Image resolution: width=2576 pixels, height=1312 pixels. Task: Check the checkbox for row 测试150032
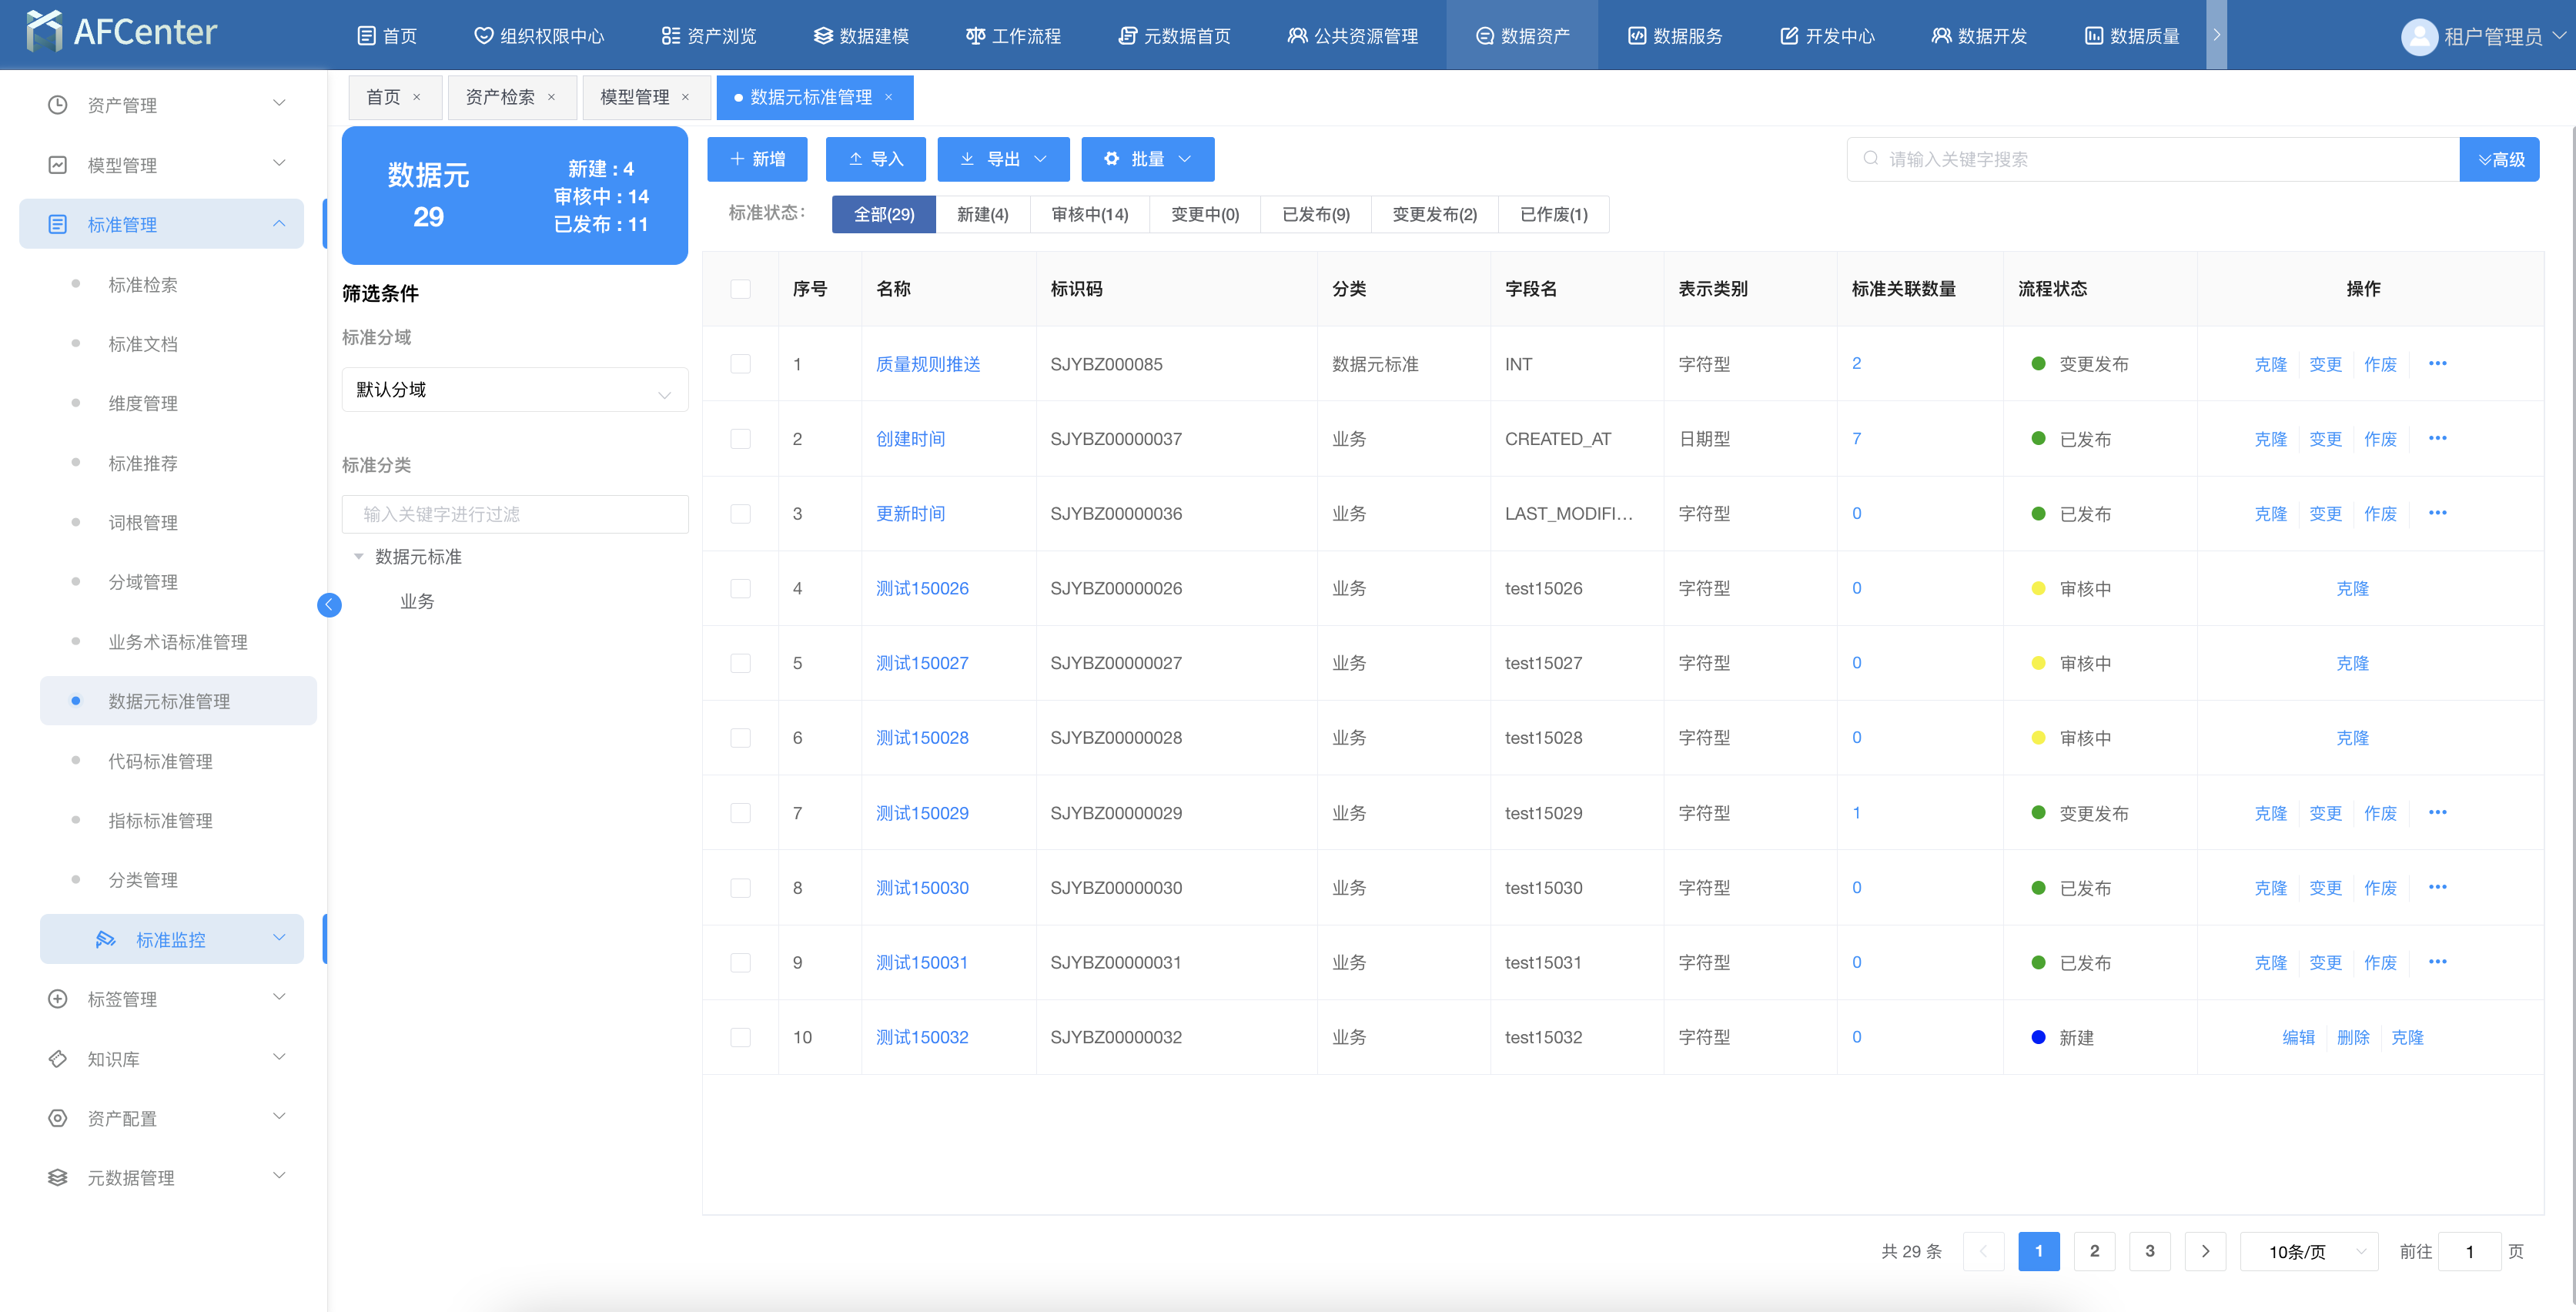[x=740, y=1037]
